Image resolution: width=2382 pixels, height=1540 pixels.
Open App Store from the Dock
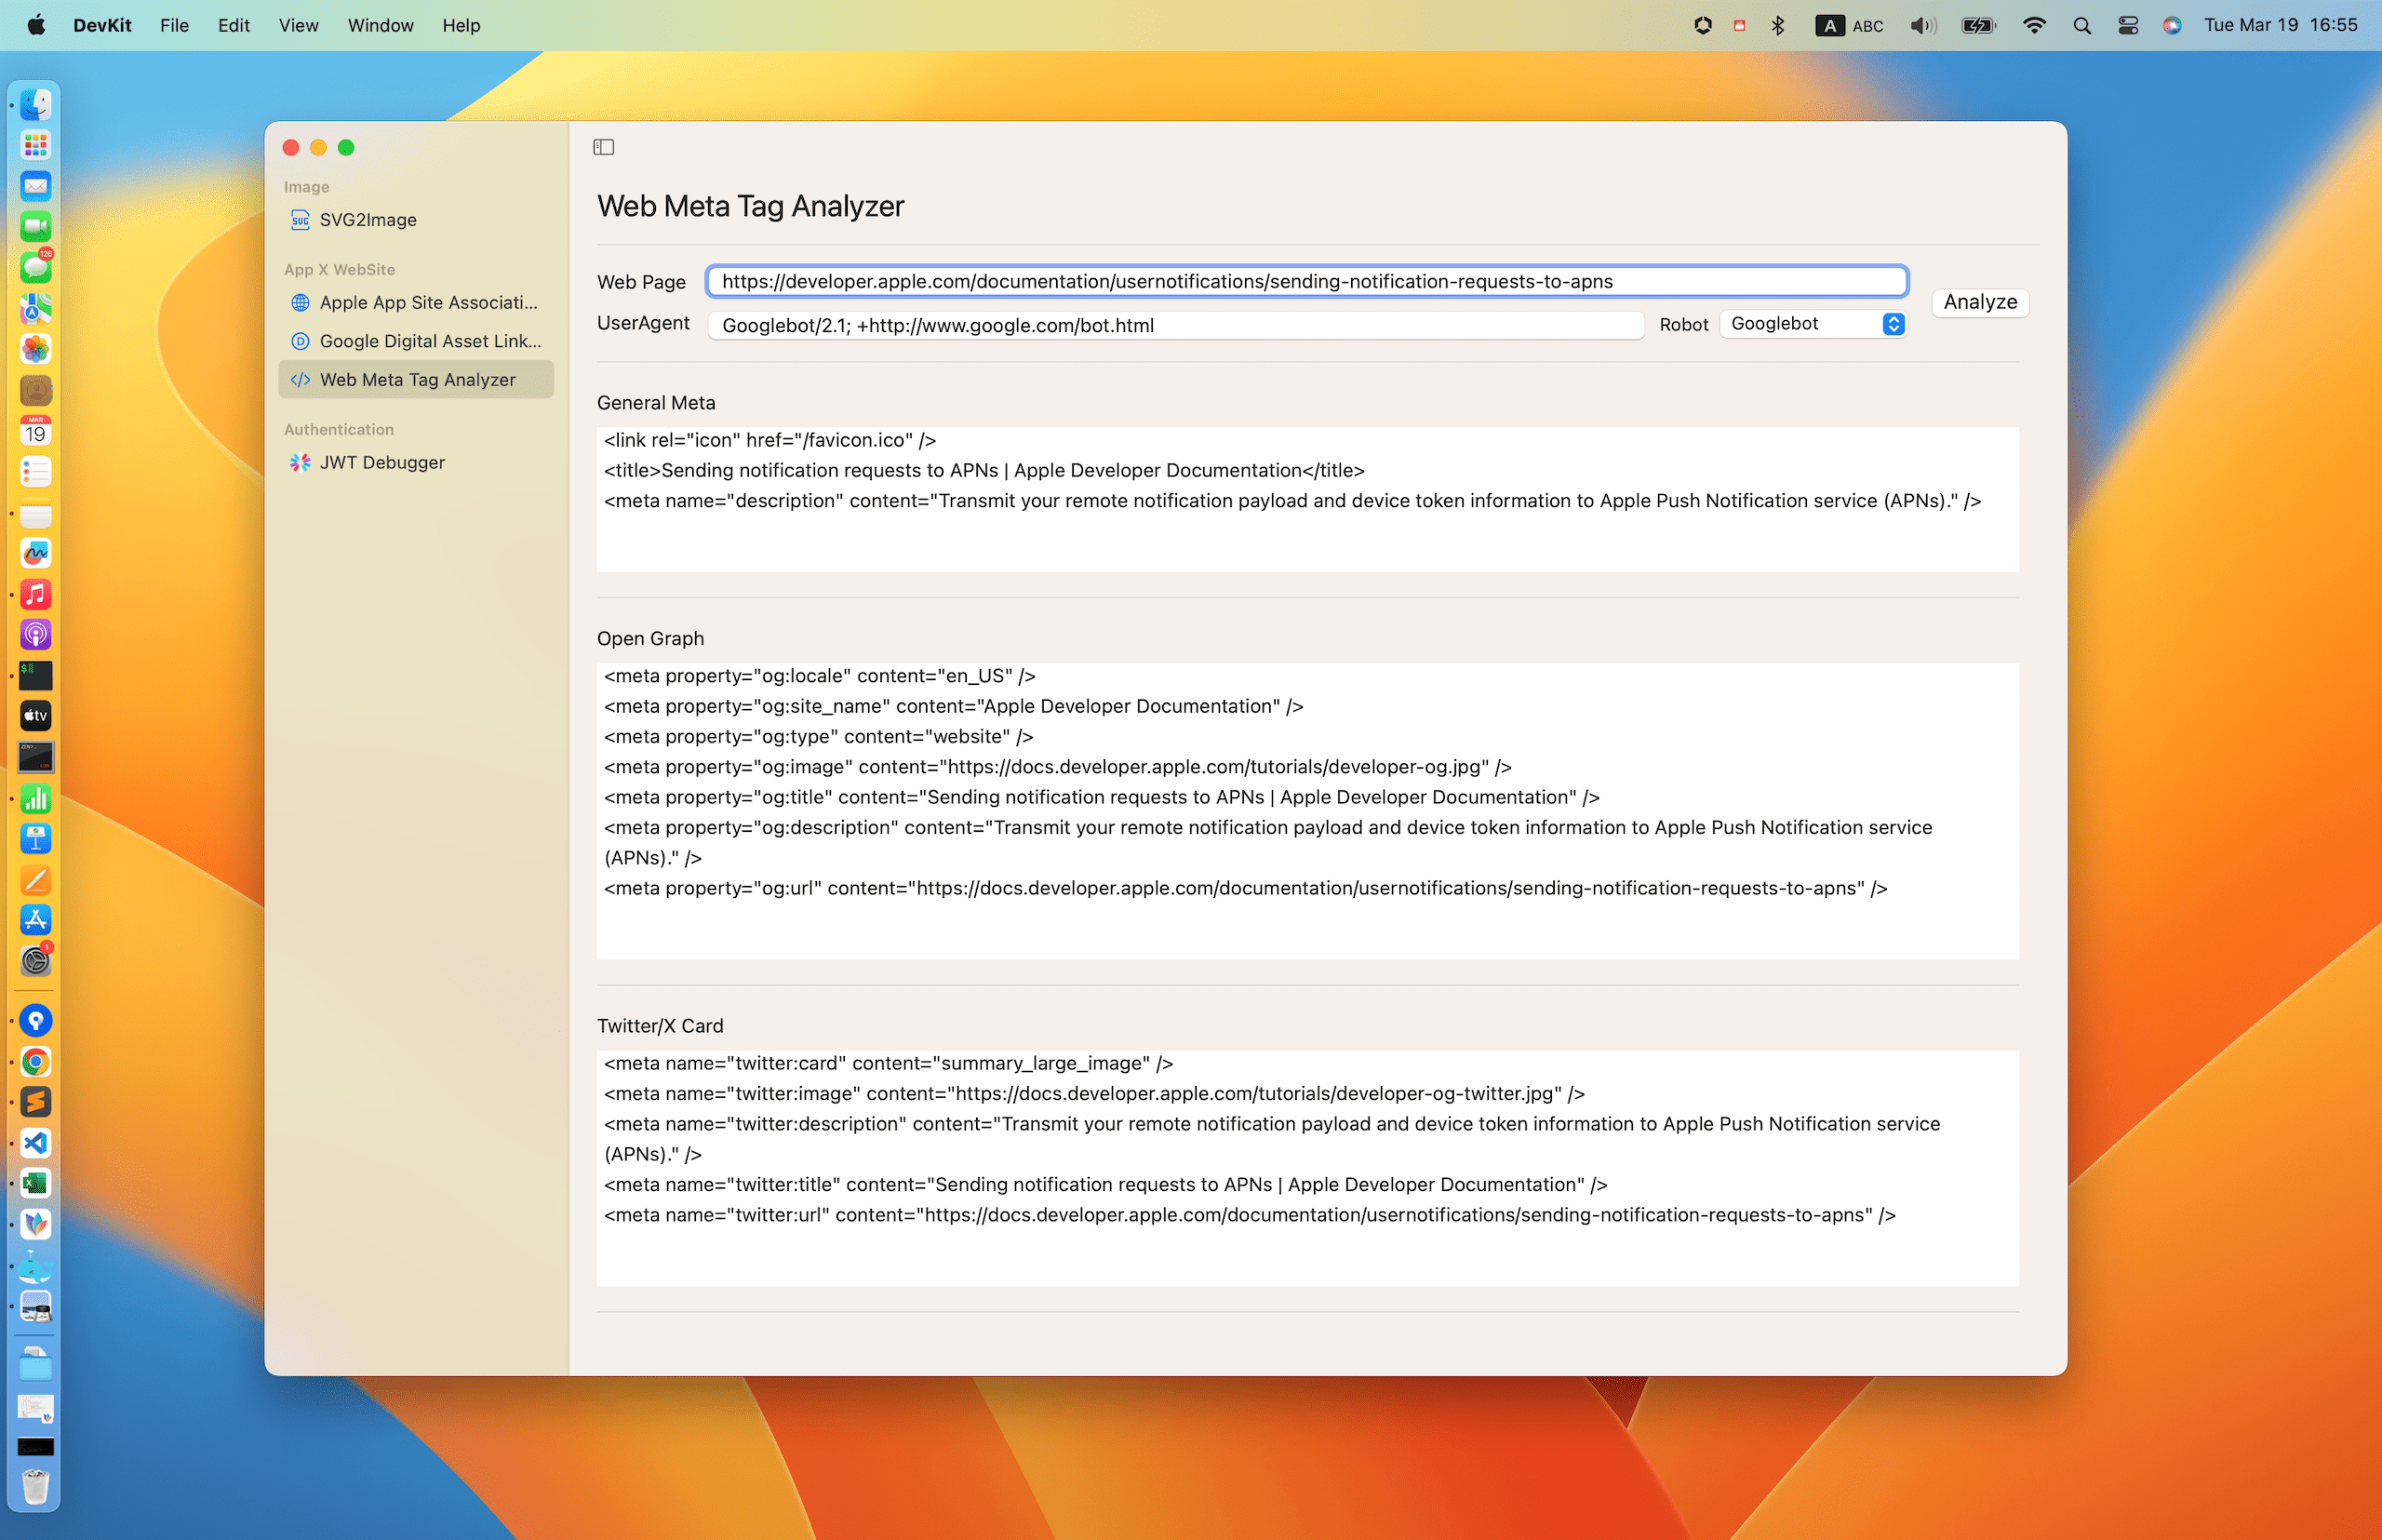(x=36, y=921)
